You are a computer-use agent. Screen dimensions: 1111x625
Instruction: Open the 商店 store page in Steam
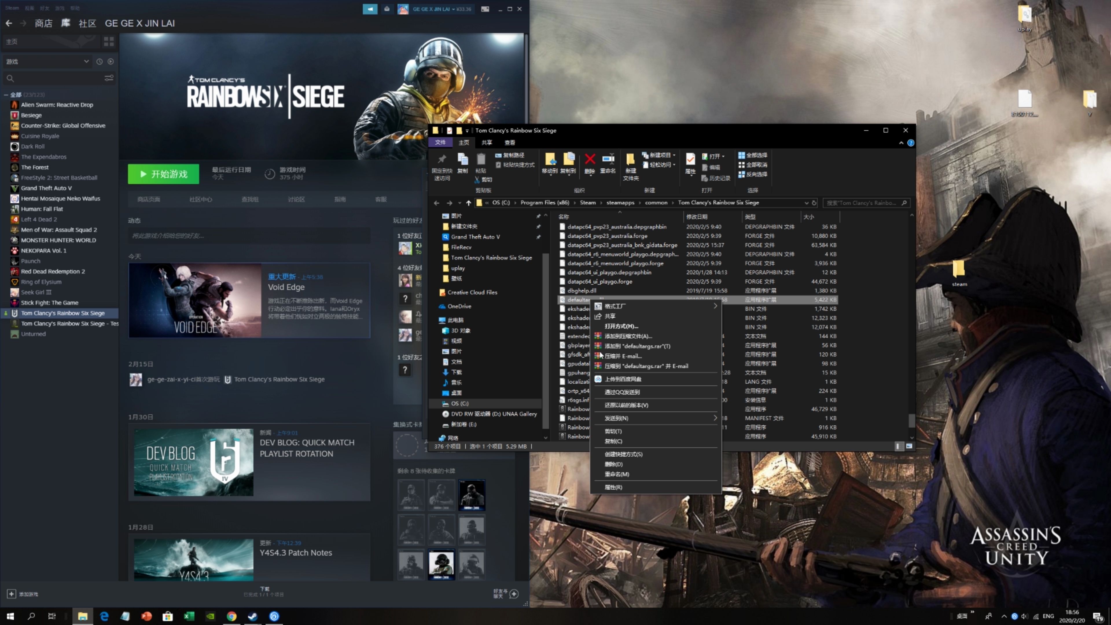[x=44, y=23]
